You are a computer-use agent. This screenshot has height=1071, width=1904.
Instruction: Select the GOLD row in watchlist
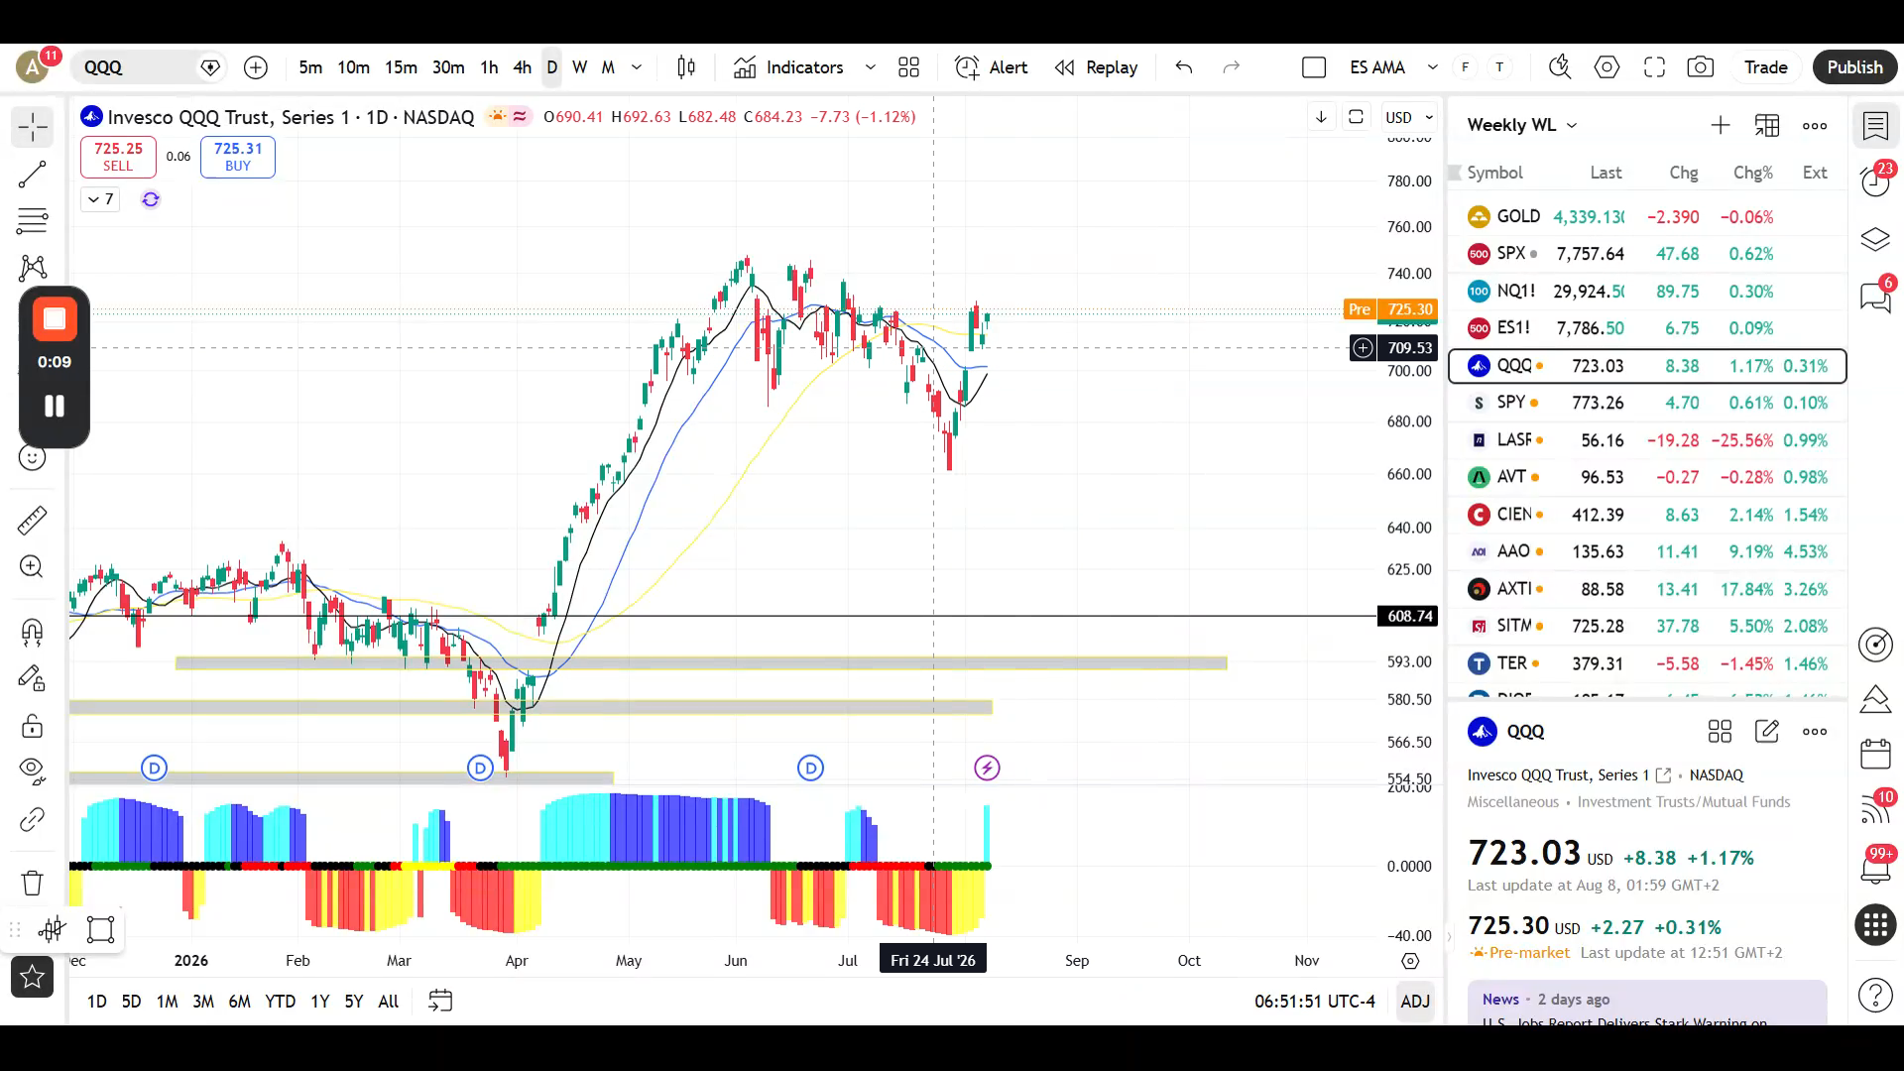1647,217
